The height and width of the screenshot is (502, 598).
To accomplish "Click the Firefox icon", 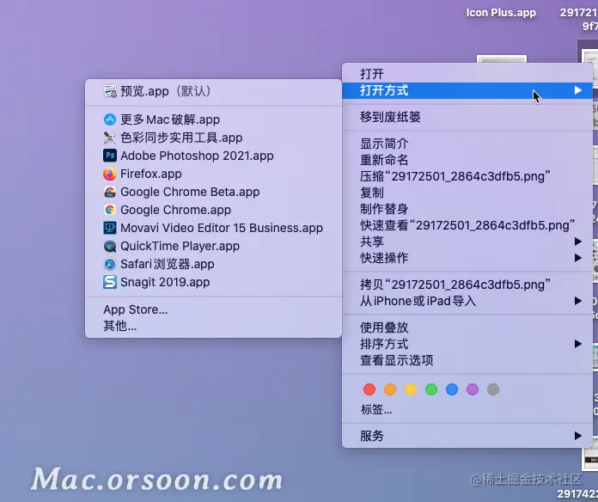I will pos(110,174).
